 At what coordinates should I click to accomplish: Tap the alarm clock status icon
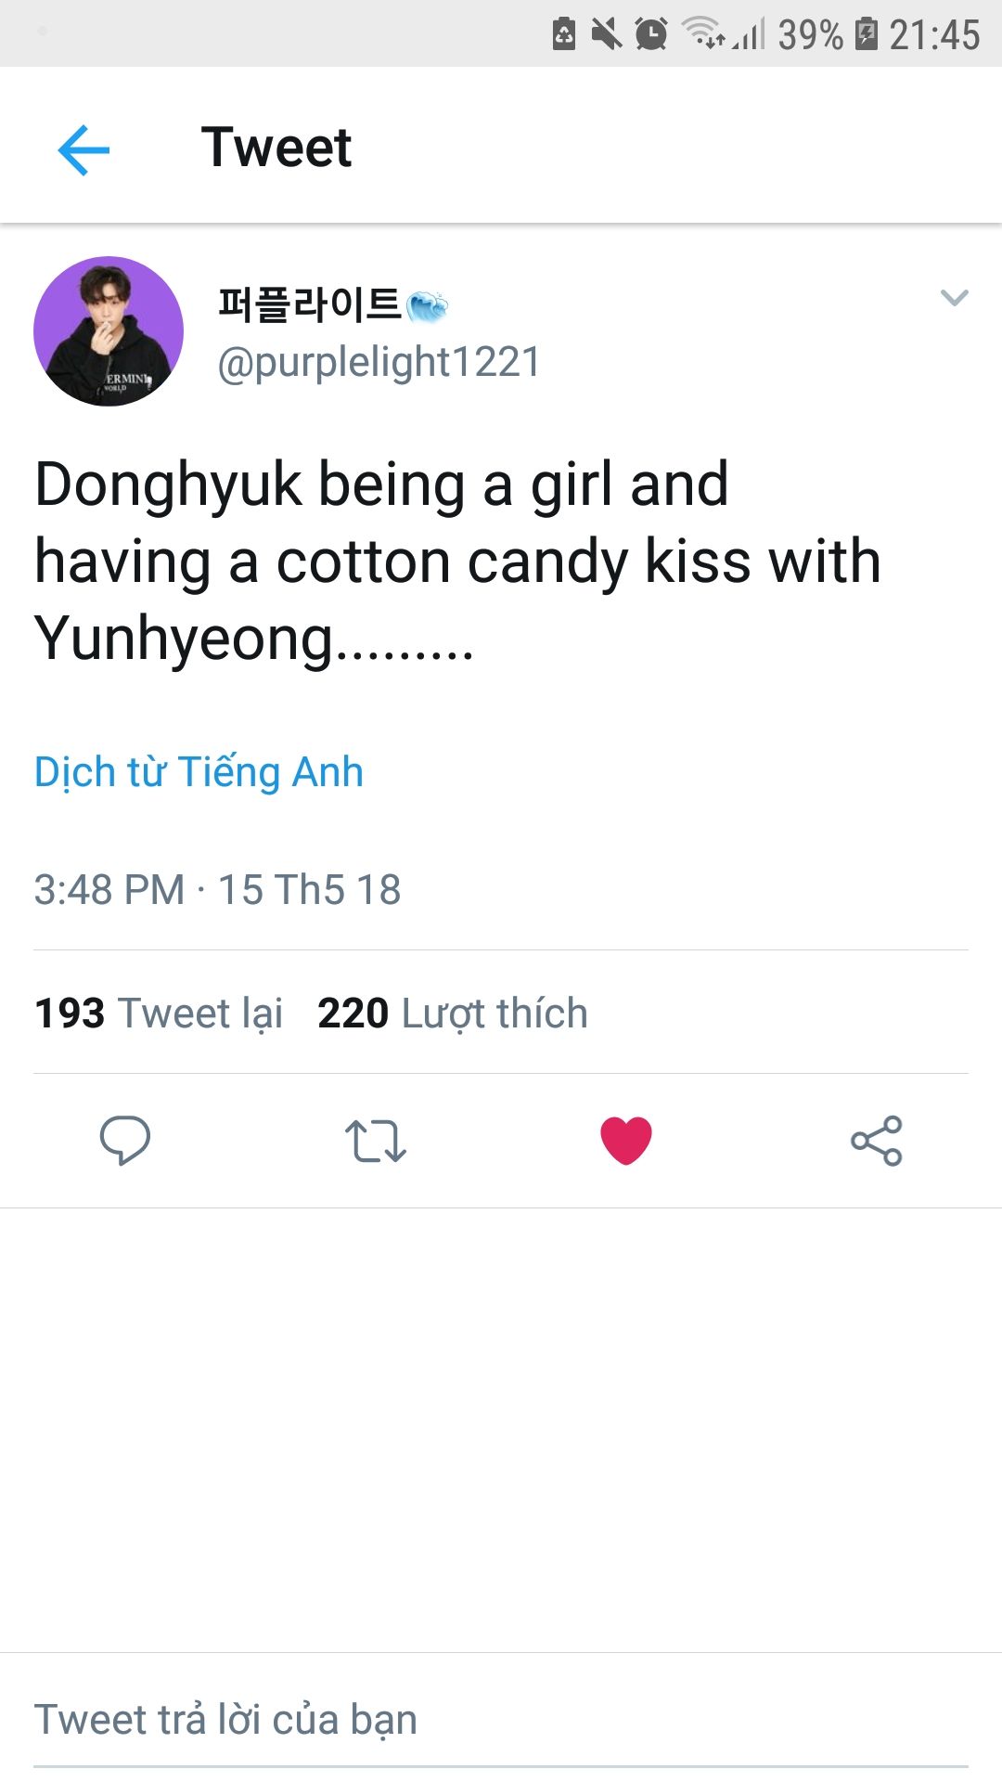click(651, 34)
